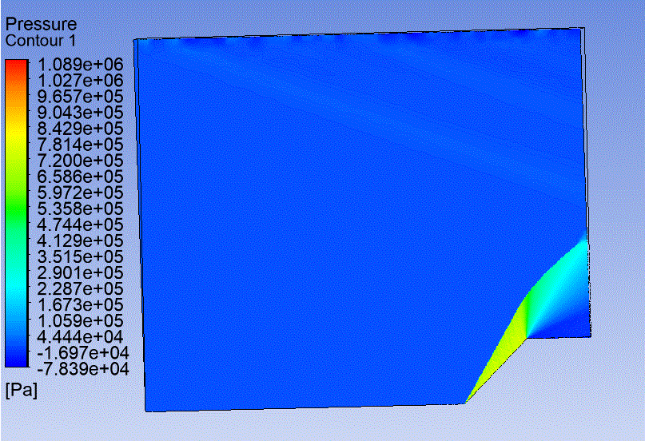The width and height of the screenshot is (645, 441).
Task: Click the legend value 5.358e+05
Action: click(80, 209)
